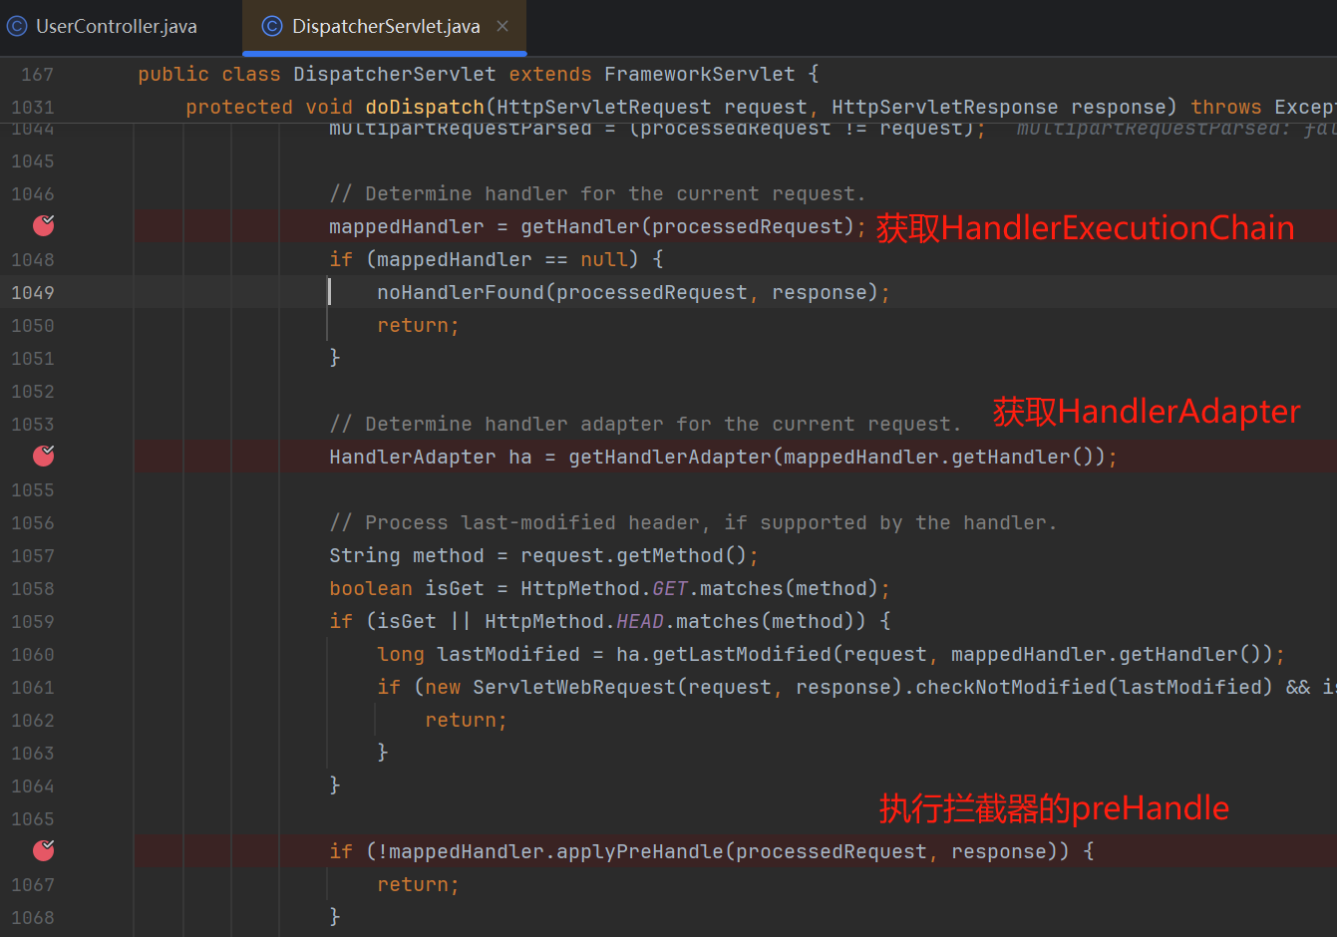Remove the breakpoint on the getHandler line
This screenshot has width=1337, height=937.
(x=44, y=226)
